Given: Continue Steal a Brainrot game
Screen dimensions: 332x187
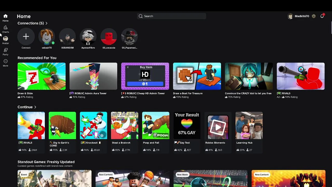Looking at the screenshot, I should coord(125,125).
